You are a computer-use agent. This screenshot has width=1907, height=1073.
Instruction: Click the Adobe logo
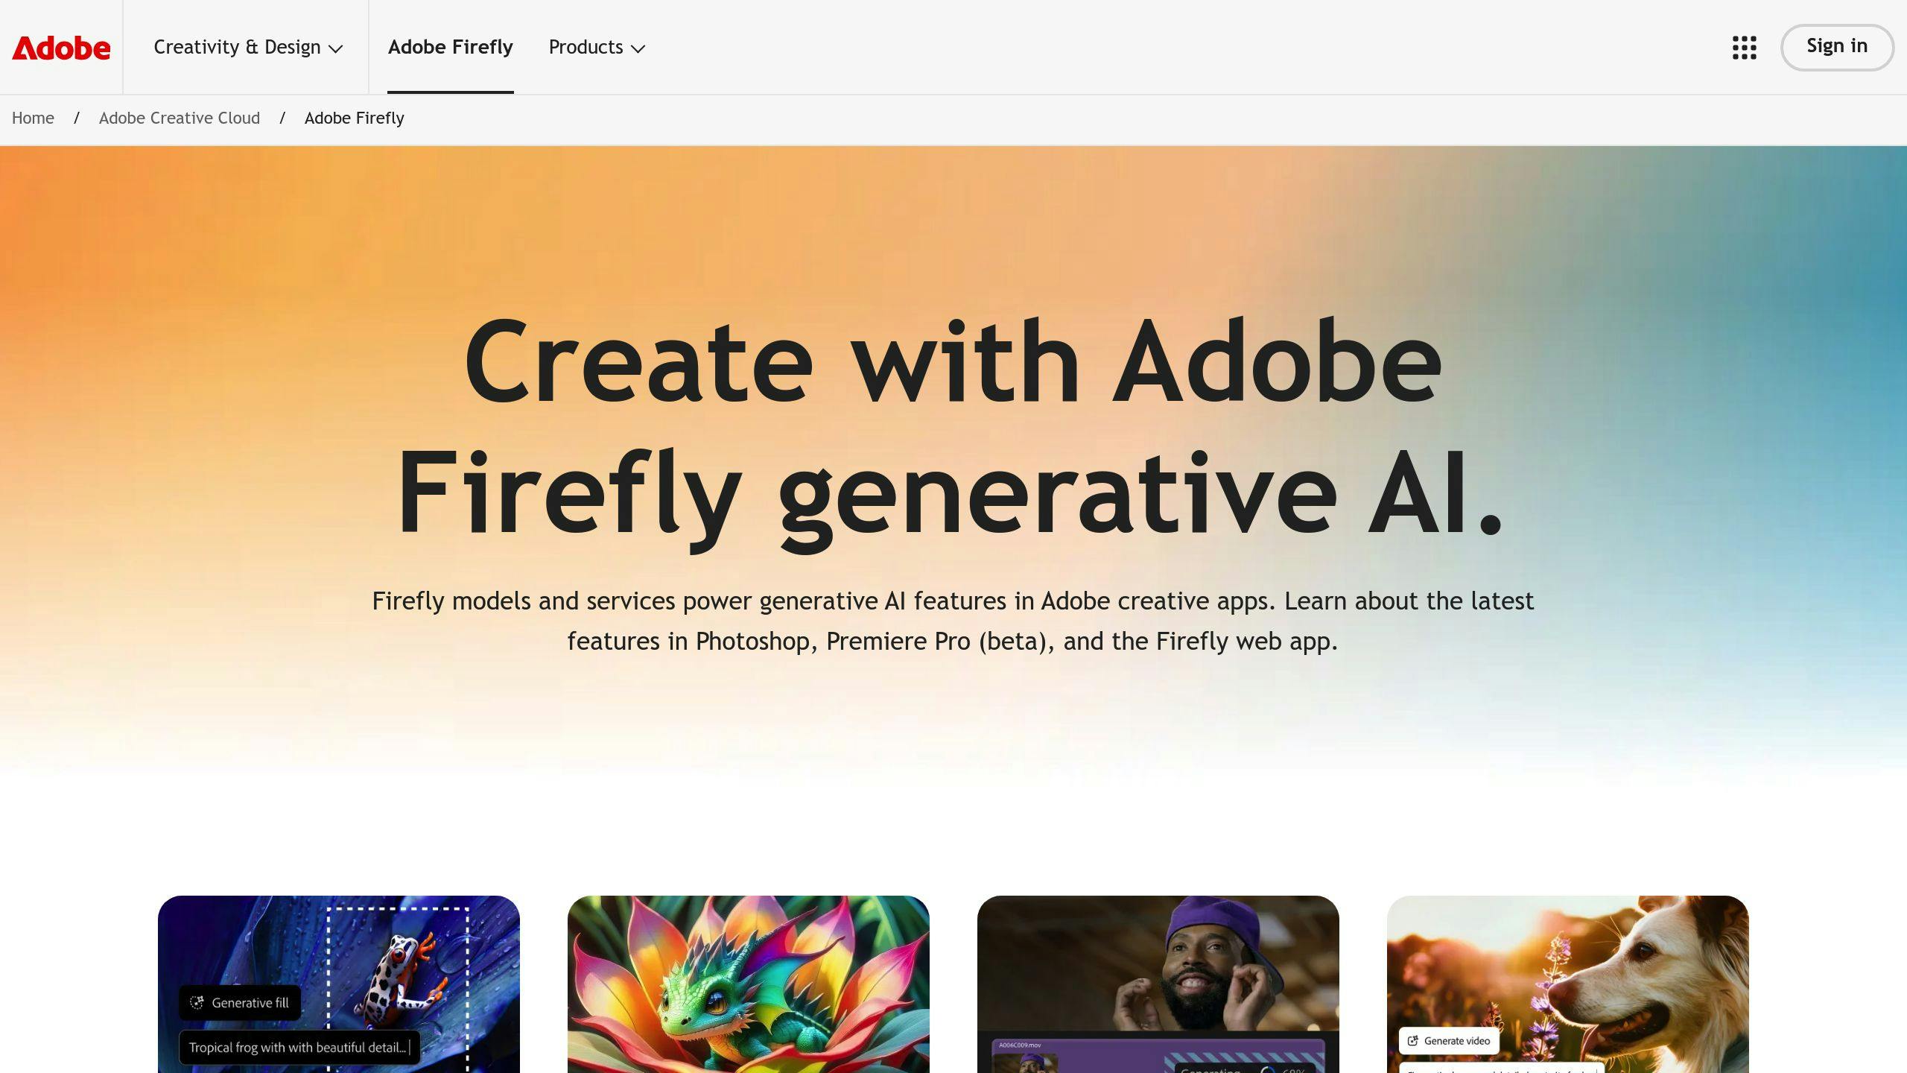(61, 48)
